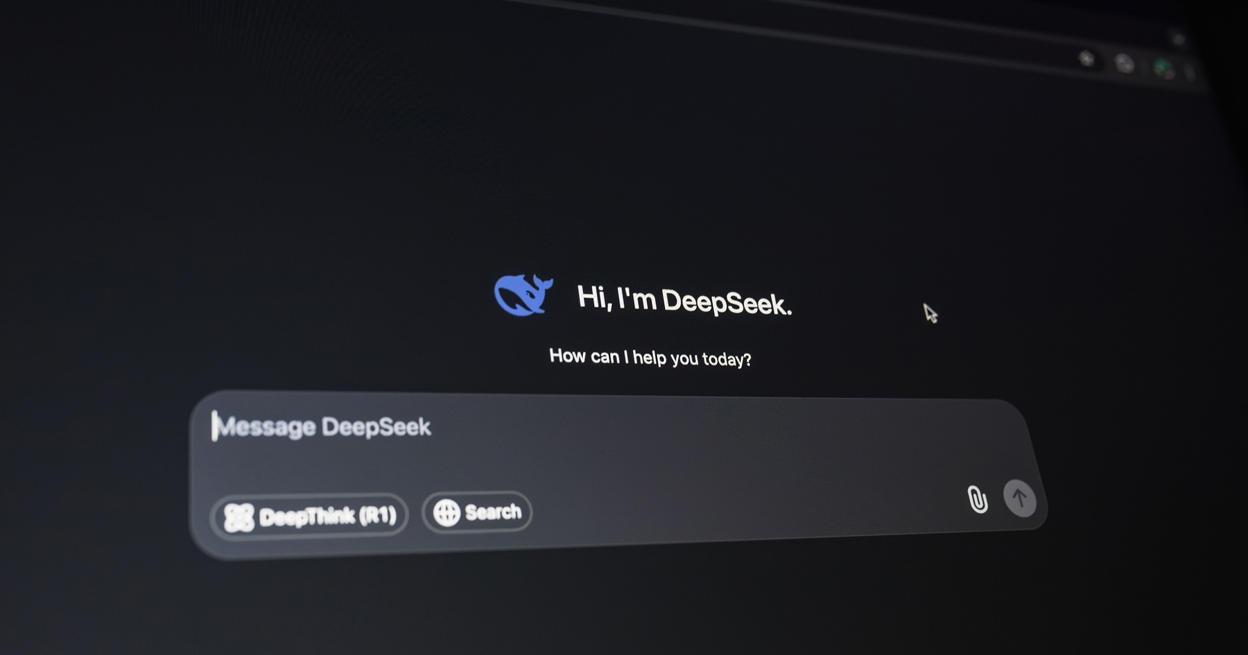Click the blinking text cursor in the message box
The height and width of the screenshot is (655, 1248).
(214, 426)
